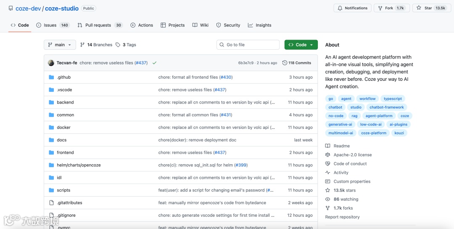The width and height of the screenshot is (454, 229).
Task: Click the coze-dev owner link
Action: tap(28, 8)
